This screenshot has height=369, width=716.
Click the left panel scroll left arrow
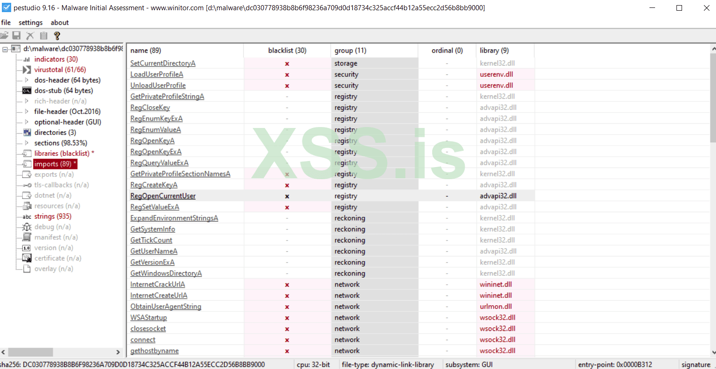pyautogui.click(x=3, y=352)
